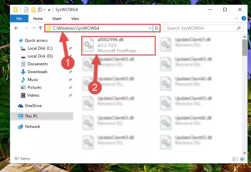Click the pin icon next to Pictures
Viewport: 251px width, 172px height.
(x=70, y=87)
